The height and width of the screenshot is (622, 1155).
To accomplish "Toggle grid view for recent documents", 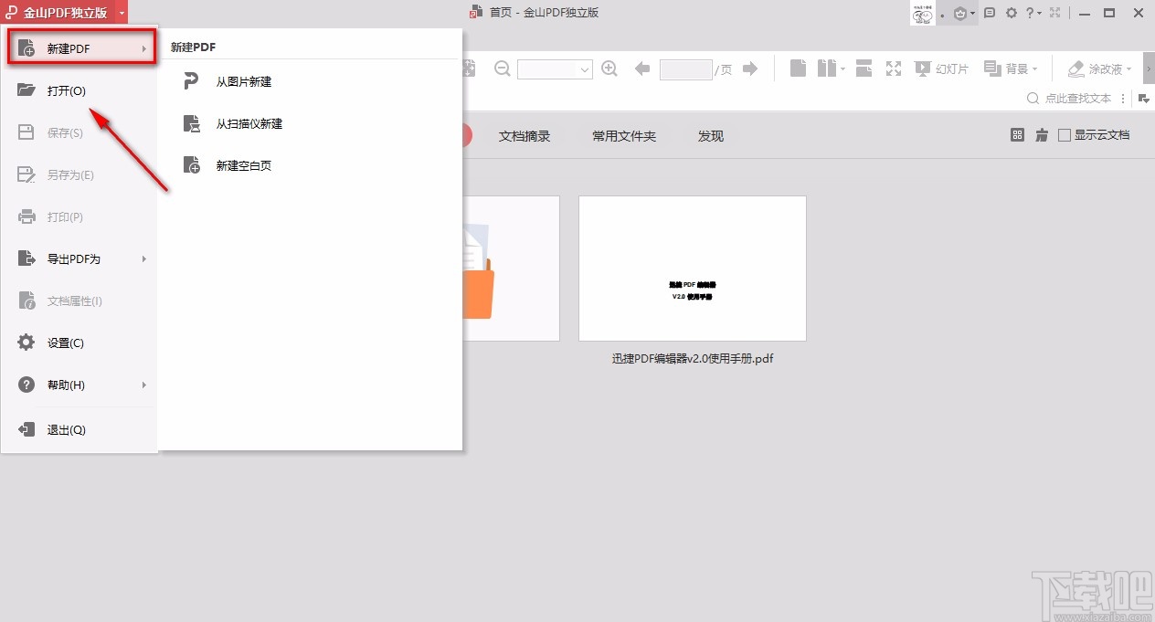I will pos(1018,134).
